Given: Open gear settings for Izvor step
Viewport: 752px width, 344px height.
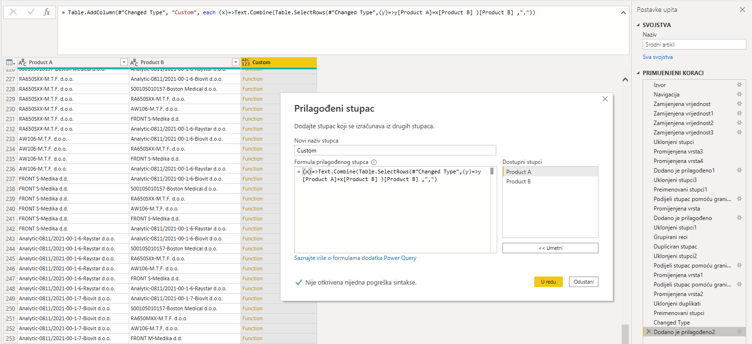Looking at the screenshot, I should click(739, 85).
